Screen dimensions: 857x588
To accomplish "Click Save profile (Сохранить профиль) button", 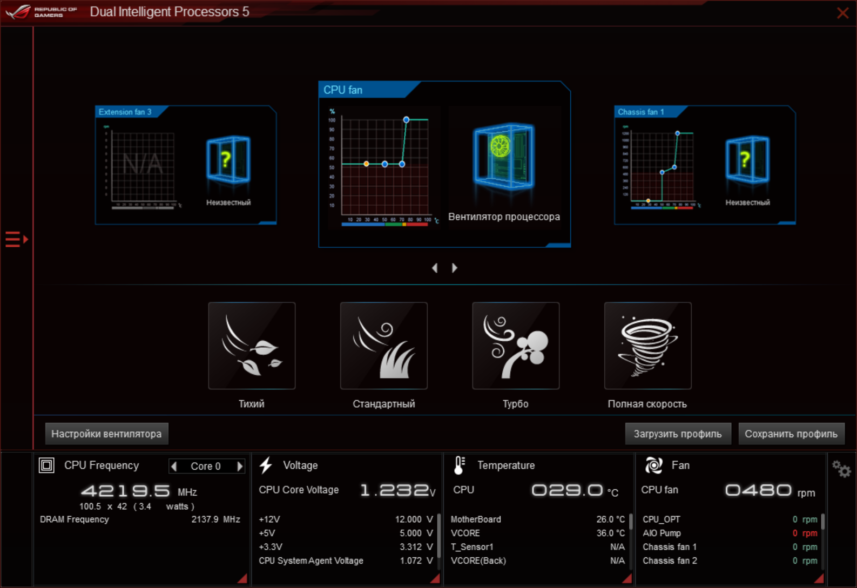I will tap(791, 434).
